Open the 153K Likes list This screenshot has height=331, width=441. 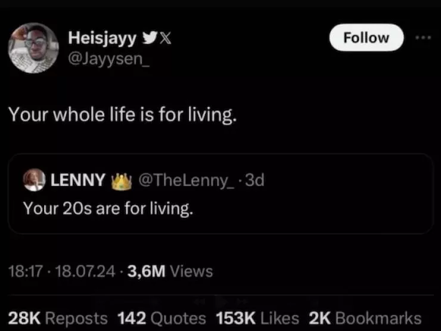[257, 318]
